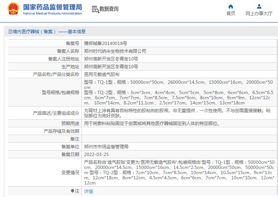Click the 国家药品监督管理局 site title

click(52, 7)
